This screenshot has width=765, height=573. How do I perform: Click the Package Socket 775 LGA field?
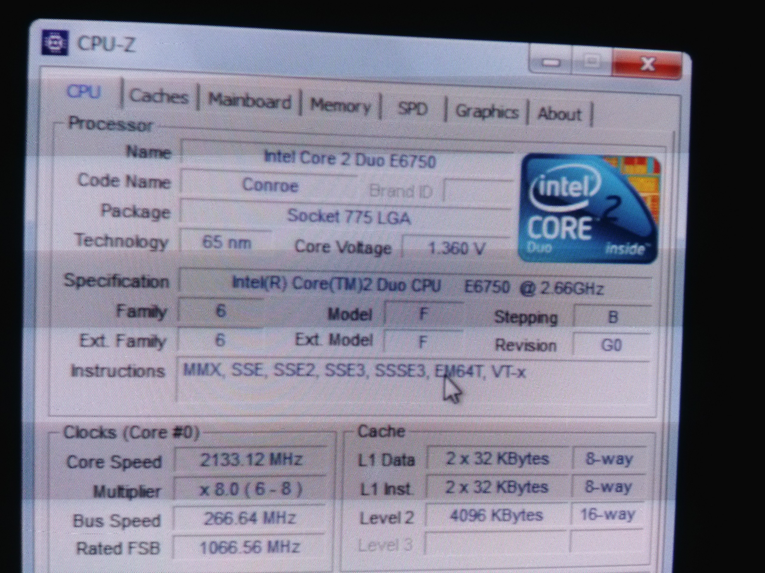click(x=349, y=217)
